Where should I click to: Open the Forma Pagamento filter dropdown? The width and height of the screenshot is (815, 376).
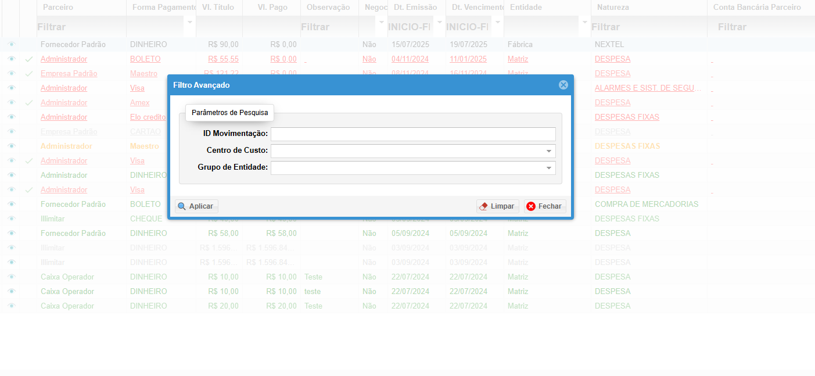(x=190, y=22)
